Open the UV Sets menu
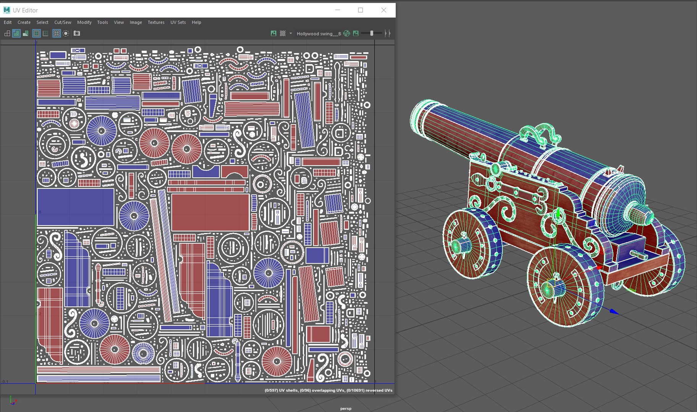 coord(178,23)
